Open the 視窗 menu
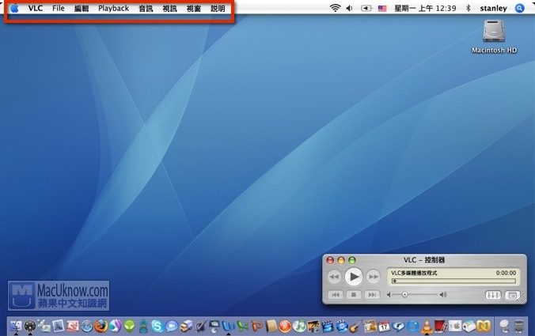The height and width of the screenshot is (336, 535). pyautogui.click(x=193, y=8)
